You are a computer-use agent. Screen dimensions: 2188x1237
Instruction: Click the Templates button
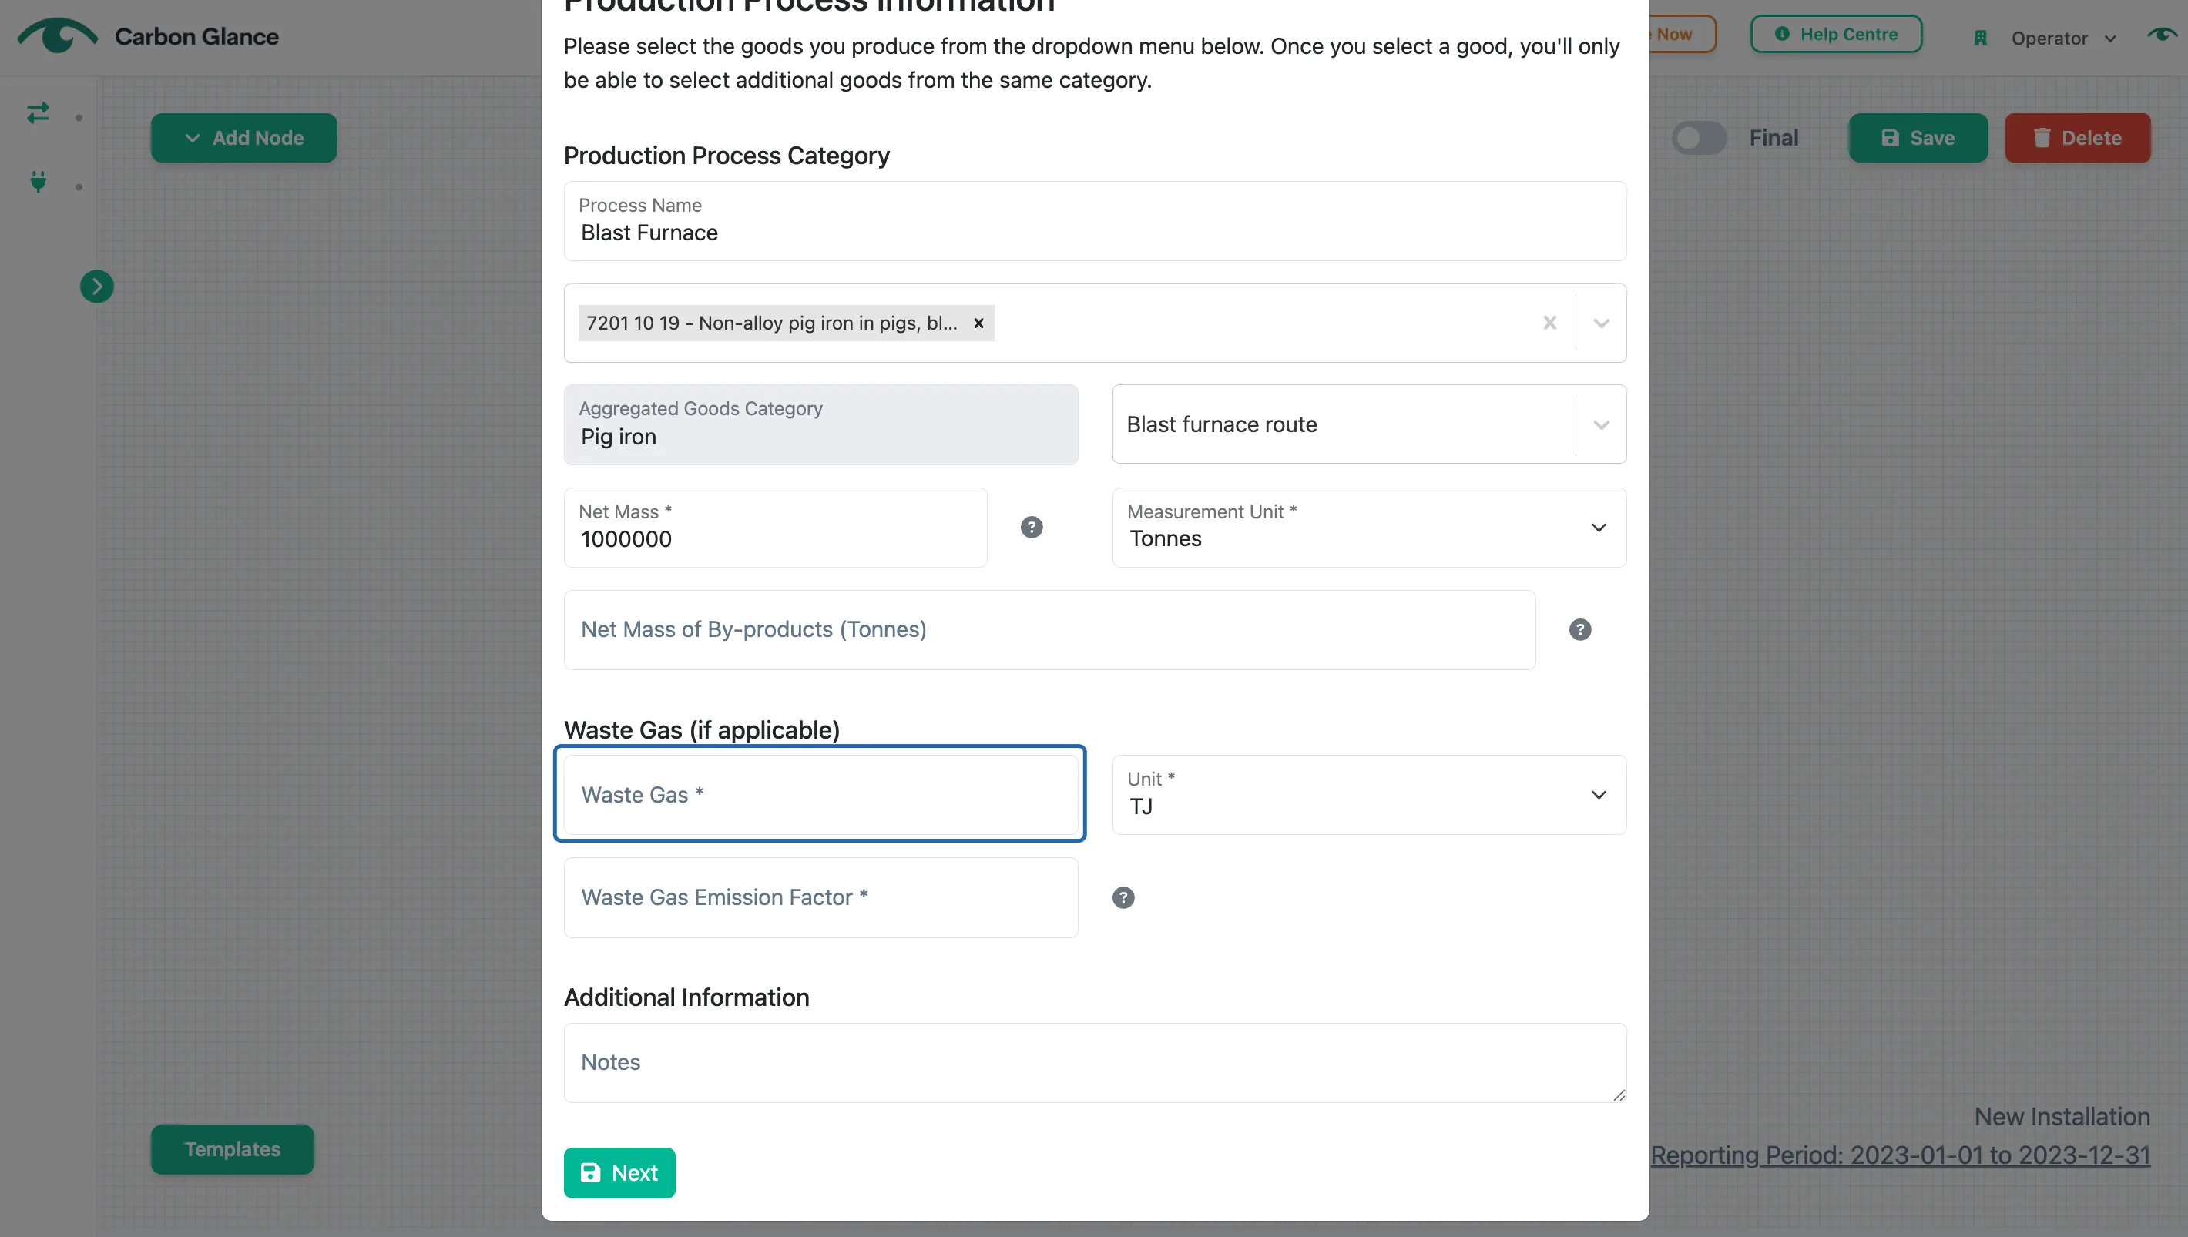click(232, 1148)
